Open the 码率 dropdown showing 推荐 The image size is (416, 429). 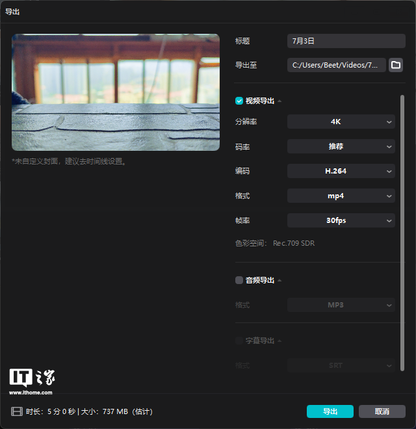(341, 146)
